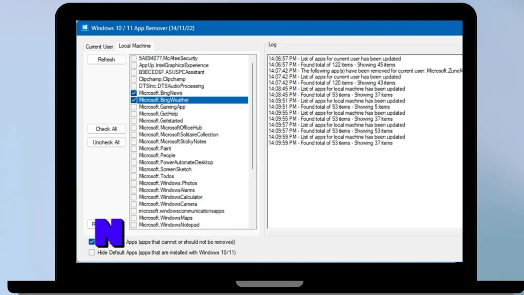Check the Microsoft.MicrosoftSolitaireCollection checkbox
The image size is (524, 295).
tap(134, 135)
